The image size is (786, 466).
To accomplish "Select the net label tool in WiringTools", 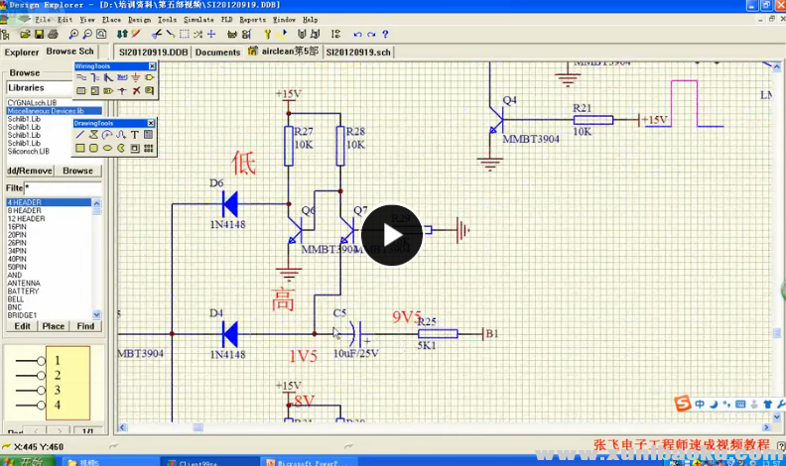I will 122,77.
